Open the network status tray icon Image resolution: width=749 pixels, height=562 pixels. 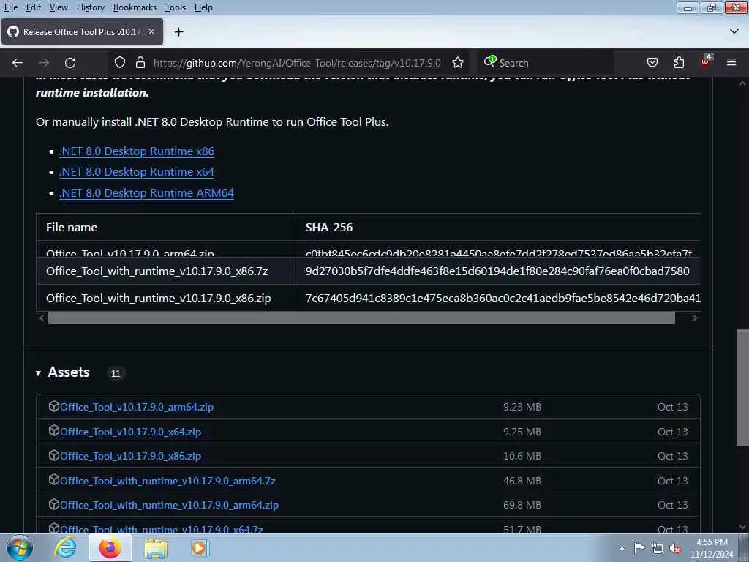tap(658, 549)
